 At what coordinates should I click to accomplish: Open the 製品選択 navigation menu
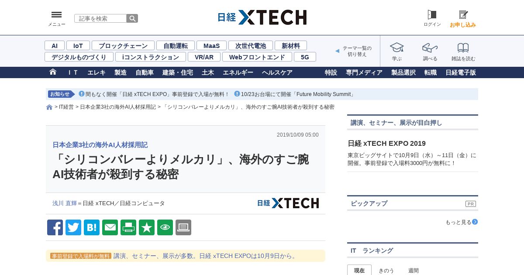click(403, 72)
